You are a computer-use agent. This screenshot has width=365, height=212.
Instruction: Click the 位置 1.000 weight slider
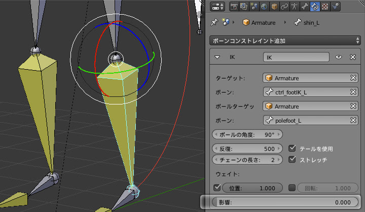252,188
